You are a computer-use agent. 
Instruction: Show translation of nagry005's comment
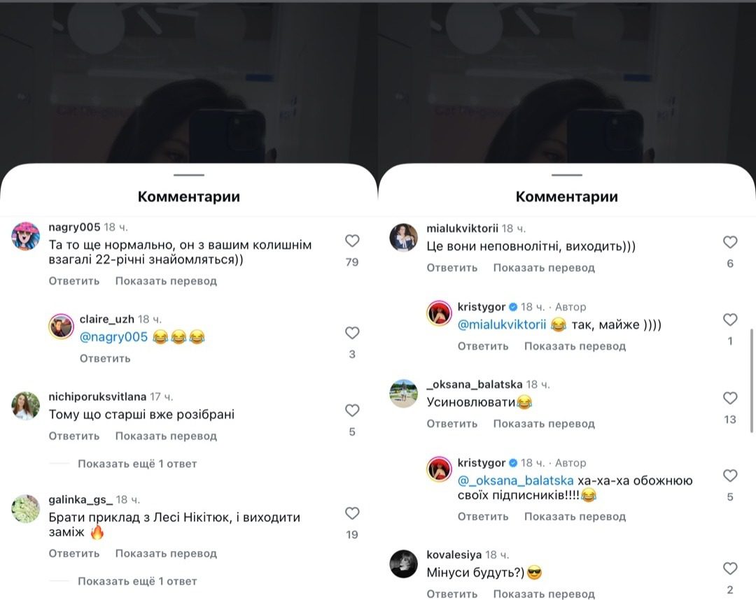pos(166,280)
